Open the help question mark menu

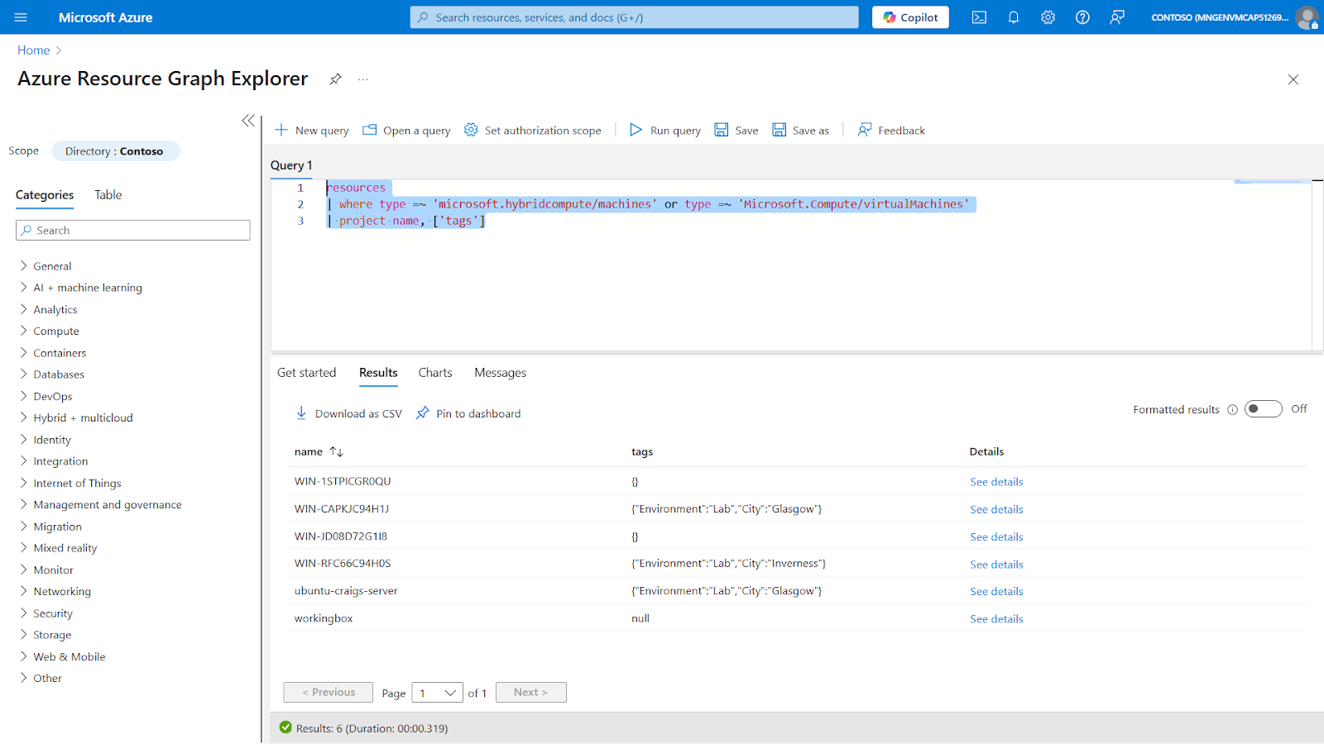tap(1082, 17)
